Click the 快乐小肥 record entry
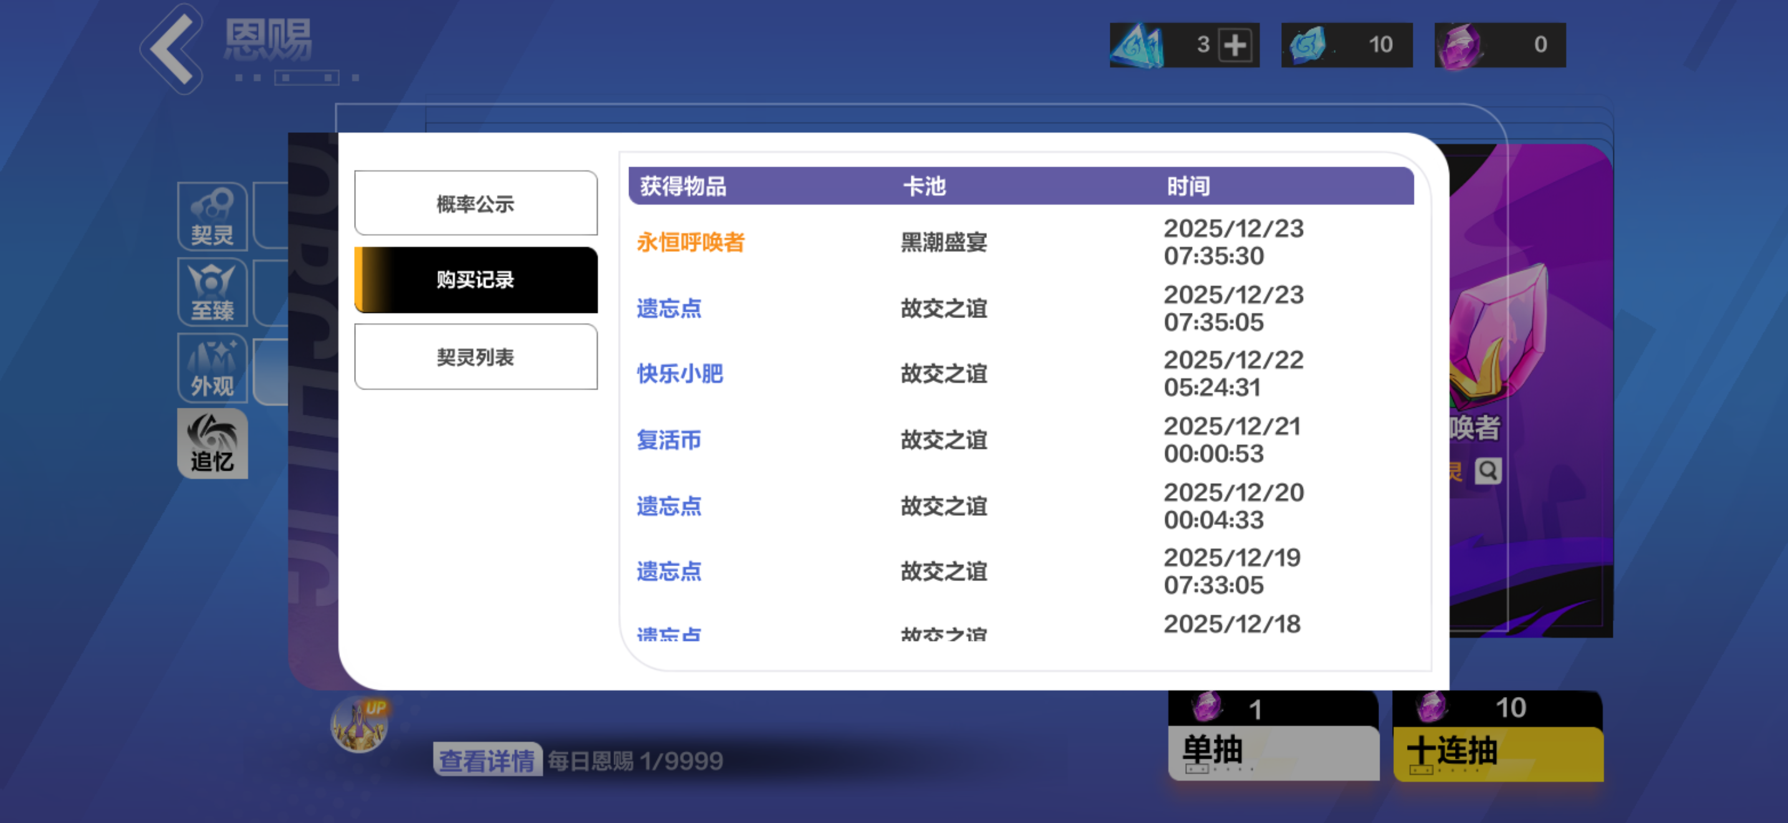The image size is (1788, 823). coord(680,374)
